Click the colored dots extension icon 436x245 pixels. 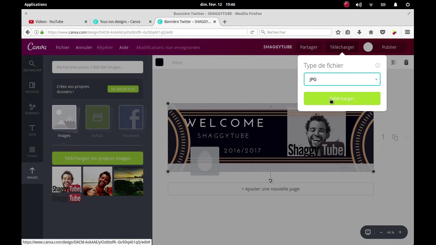pyautogui.click(x=394, y=32)
